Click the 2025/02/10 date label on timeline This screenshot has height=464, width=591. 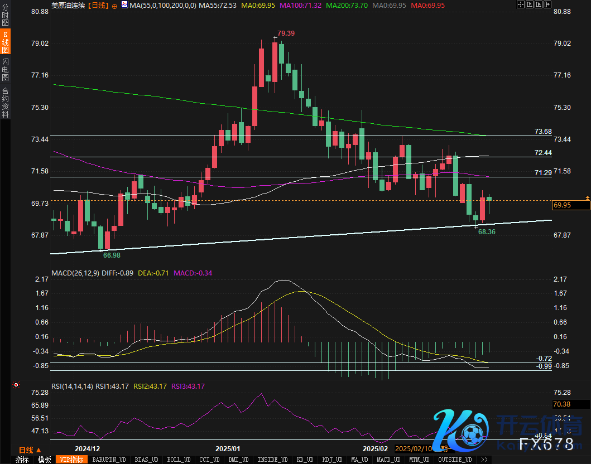(x=414, y=448)
